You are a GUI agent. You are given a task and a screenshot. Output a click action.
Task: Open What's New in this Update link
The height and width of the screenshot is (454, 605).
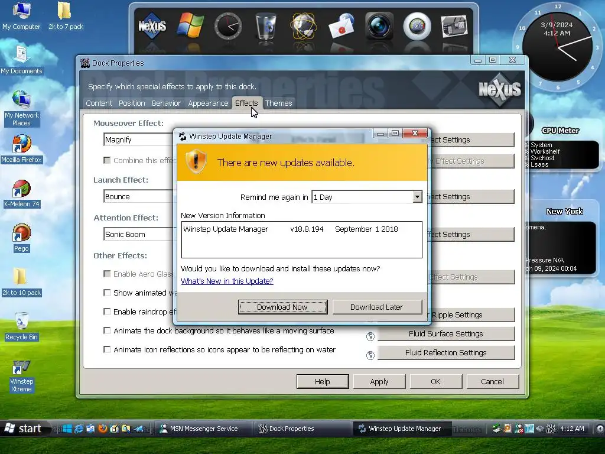[227, 281]
